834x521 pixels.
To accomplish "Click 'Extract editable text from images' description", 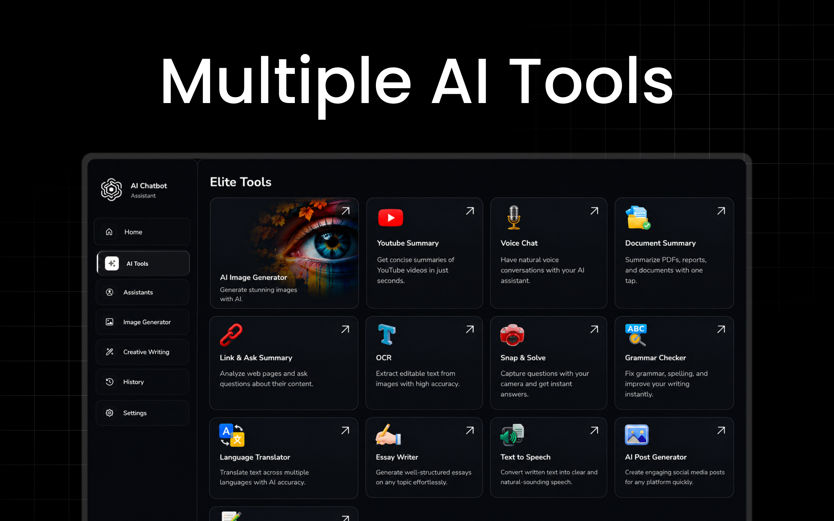I will click(418, 378).
